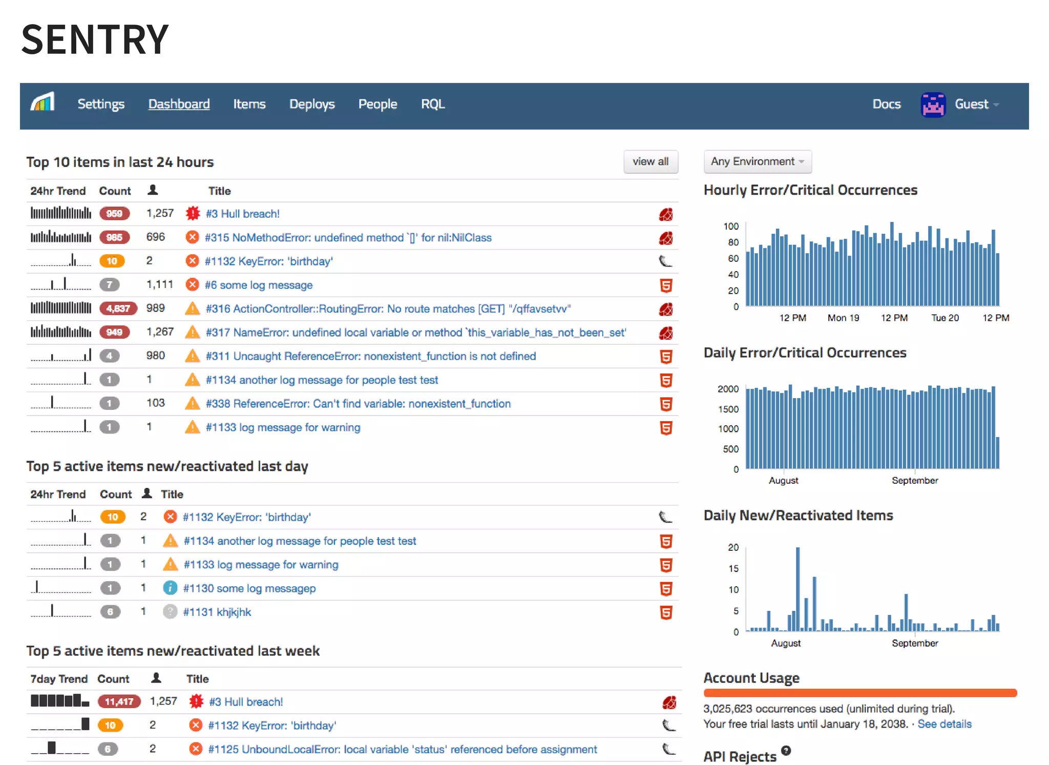Open the Dashboard nav item
This screenshot has height=765, width=1049.
click(179, 104)
